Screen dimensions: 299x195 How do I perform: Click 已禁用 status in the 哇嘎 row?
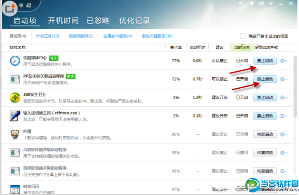242,134
